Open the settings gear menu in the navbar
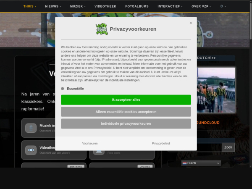This screenshot has width=252, height=189. (223, 6)
